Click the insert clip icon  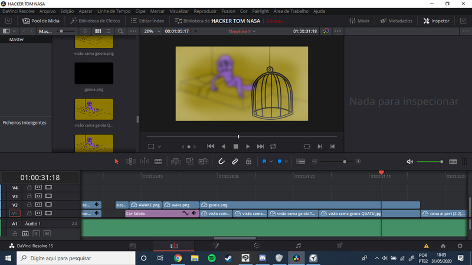(x=176, y=161)
